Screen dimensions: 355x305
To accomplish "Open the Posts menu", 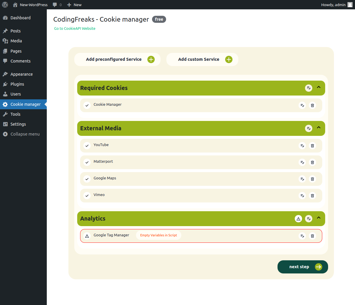I will coord(23,31).
